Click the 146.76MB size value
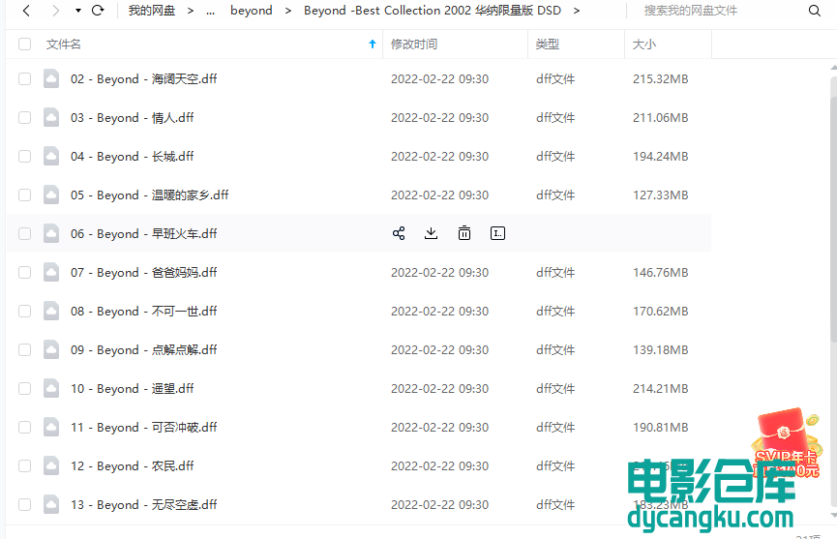The width and height of the screenshot is (837, 539). 660,272
